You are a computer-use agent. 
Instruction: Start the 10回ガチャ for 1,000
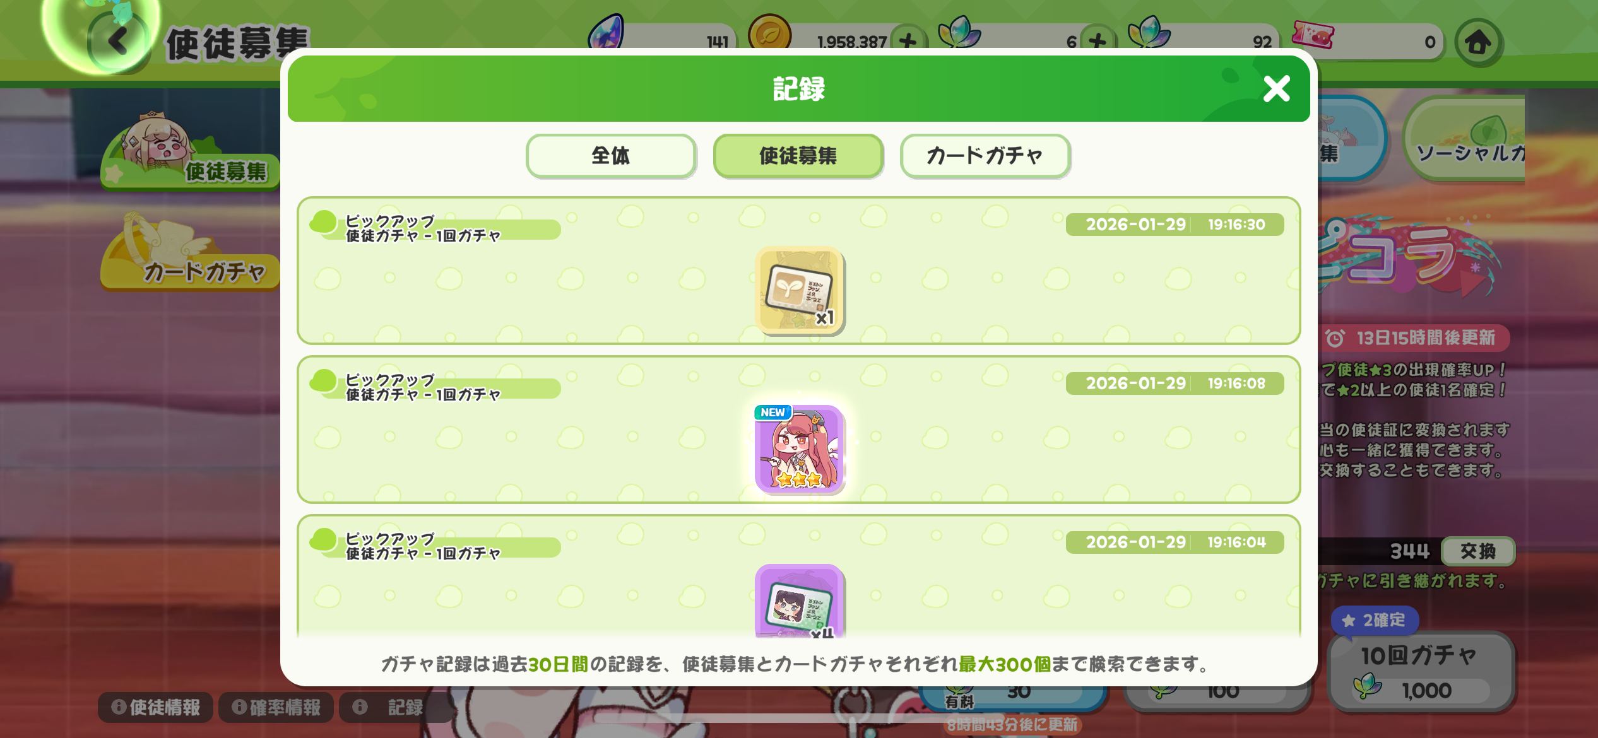(x=1420, y=672)
